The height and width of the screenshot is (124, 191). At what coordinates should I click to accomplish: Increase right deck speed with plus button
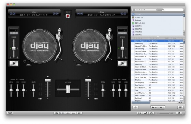point(126,57)
